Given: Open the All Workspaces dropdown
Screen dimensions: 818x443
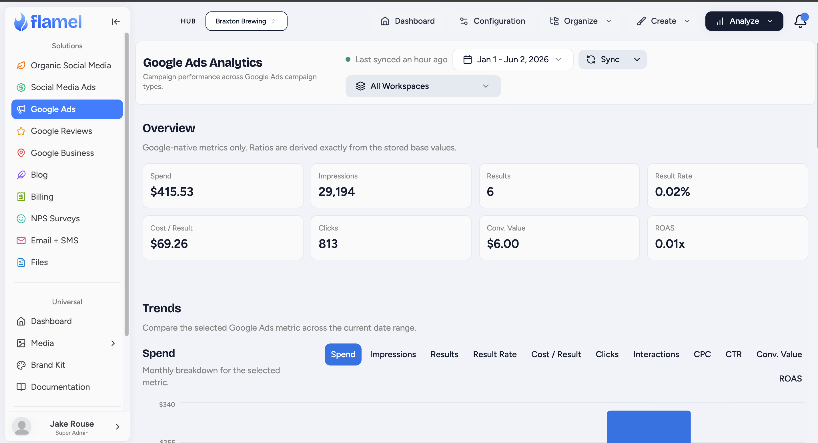Looking at the screenshot, I should click(x=423, y=86).
